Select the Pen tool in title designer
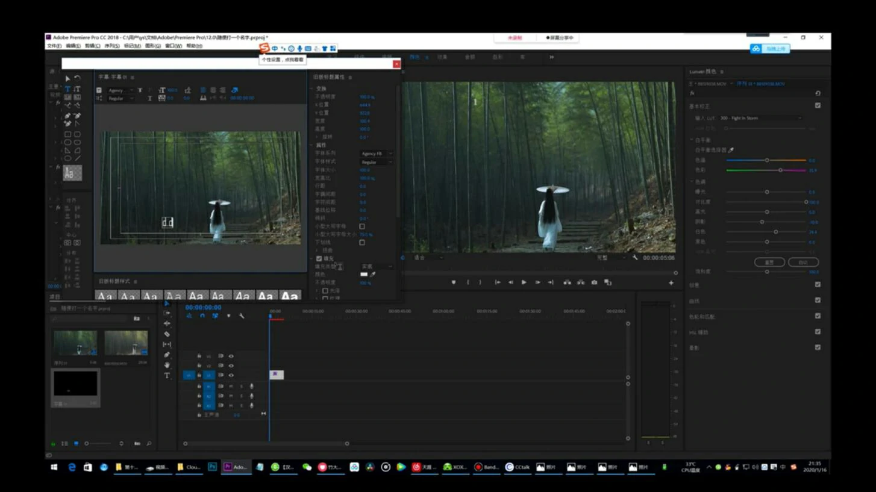 coord(67,116)
